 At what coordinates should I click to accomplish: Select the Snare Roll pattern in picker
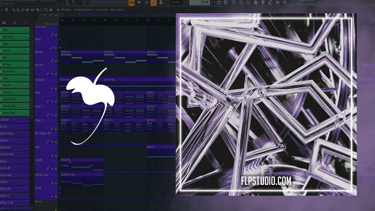[x=15, y=113]
